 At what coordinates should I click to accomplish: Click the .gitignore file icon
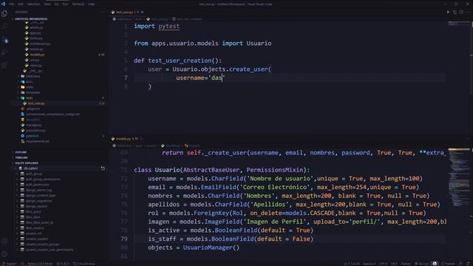click(23, 109)
